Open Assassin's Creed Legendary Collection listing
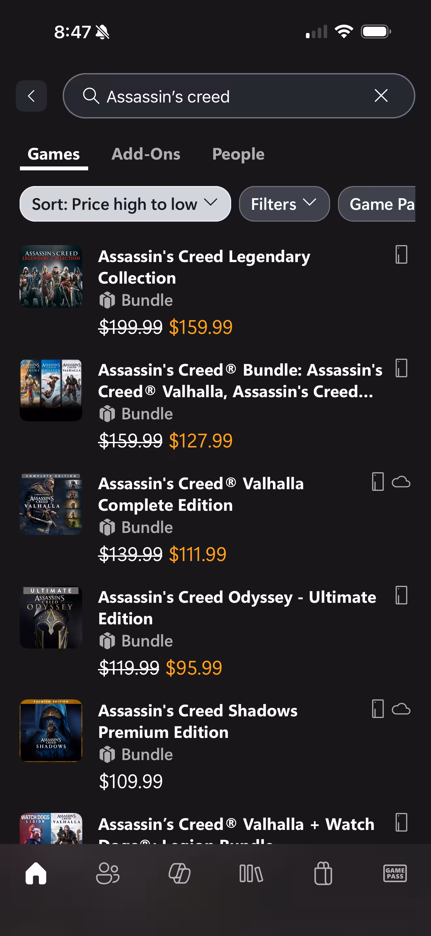The height and width of the screenshot is (936, 431). click(x=204, y=267)
